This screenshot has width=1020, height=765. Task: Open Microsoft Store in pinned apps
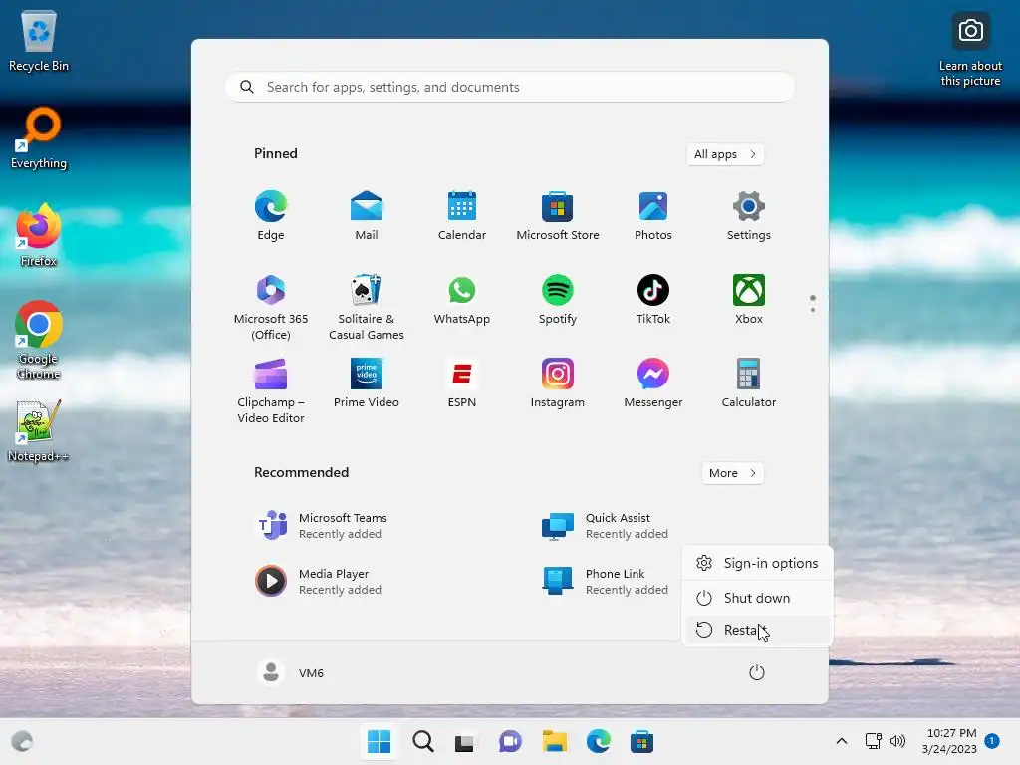click(x=558, y=216)
